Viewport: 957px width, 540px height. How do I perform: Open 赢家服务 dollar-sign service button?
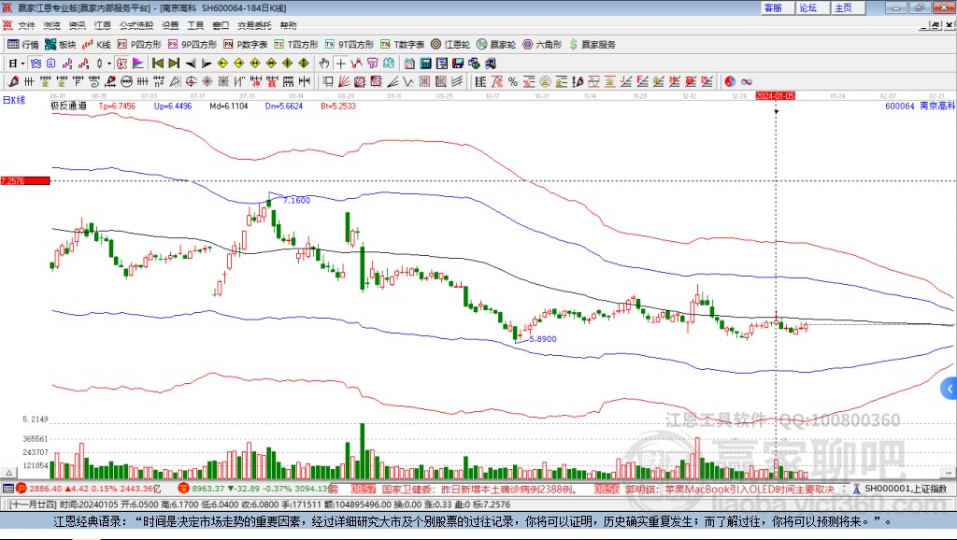(x=593, y=44)
